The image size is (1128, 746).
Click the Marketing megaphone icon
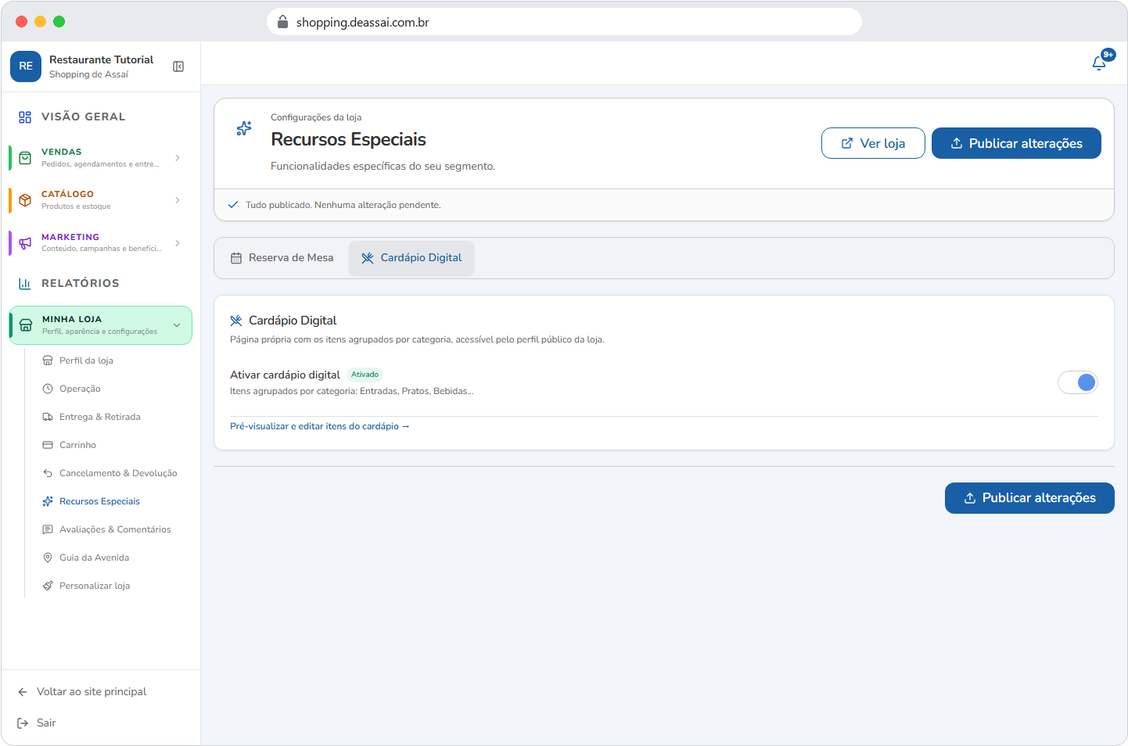(x=25, y=243)
